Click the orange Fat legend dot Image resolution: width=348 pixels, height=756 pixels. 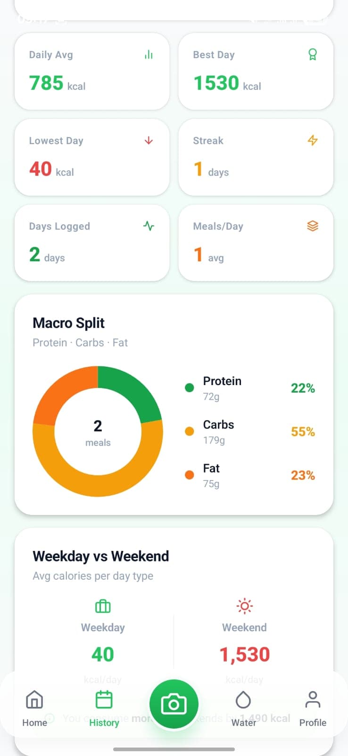[x=189, y=475]
